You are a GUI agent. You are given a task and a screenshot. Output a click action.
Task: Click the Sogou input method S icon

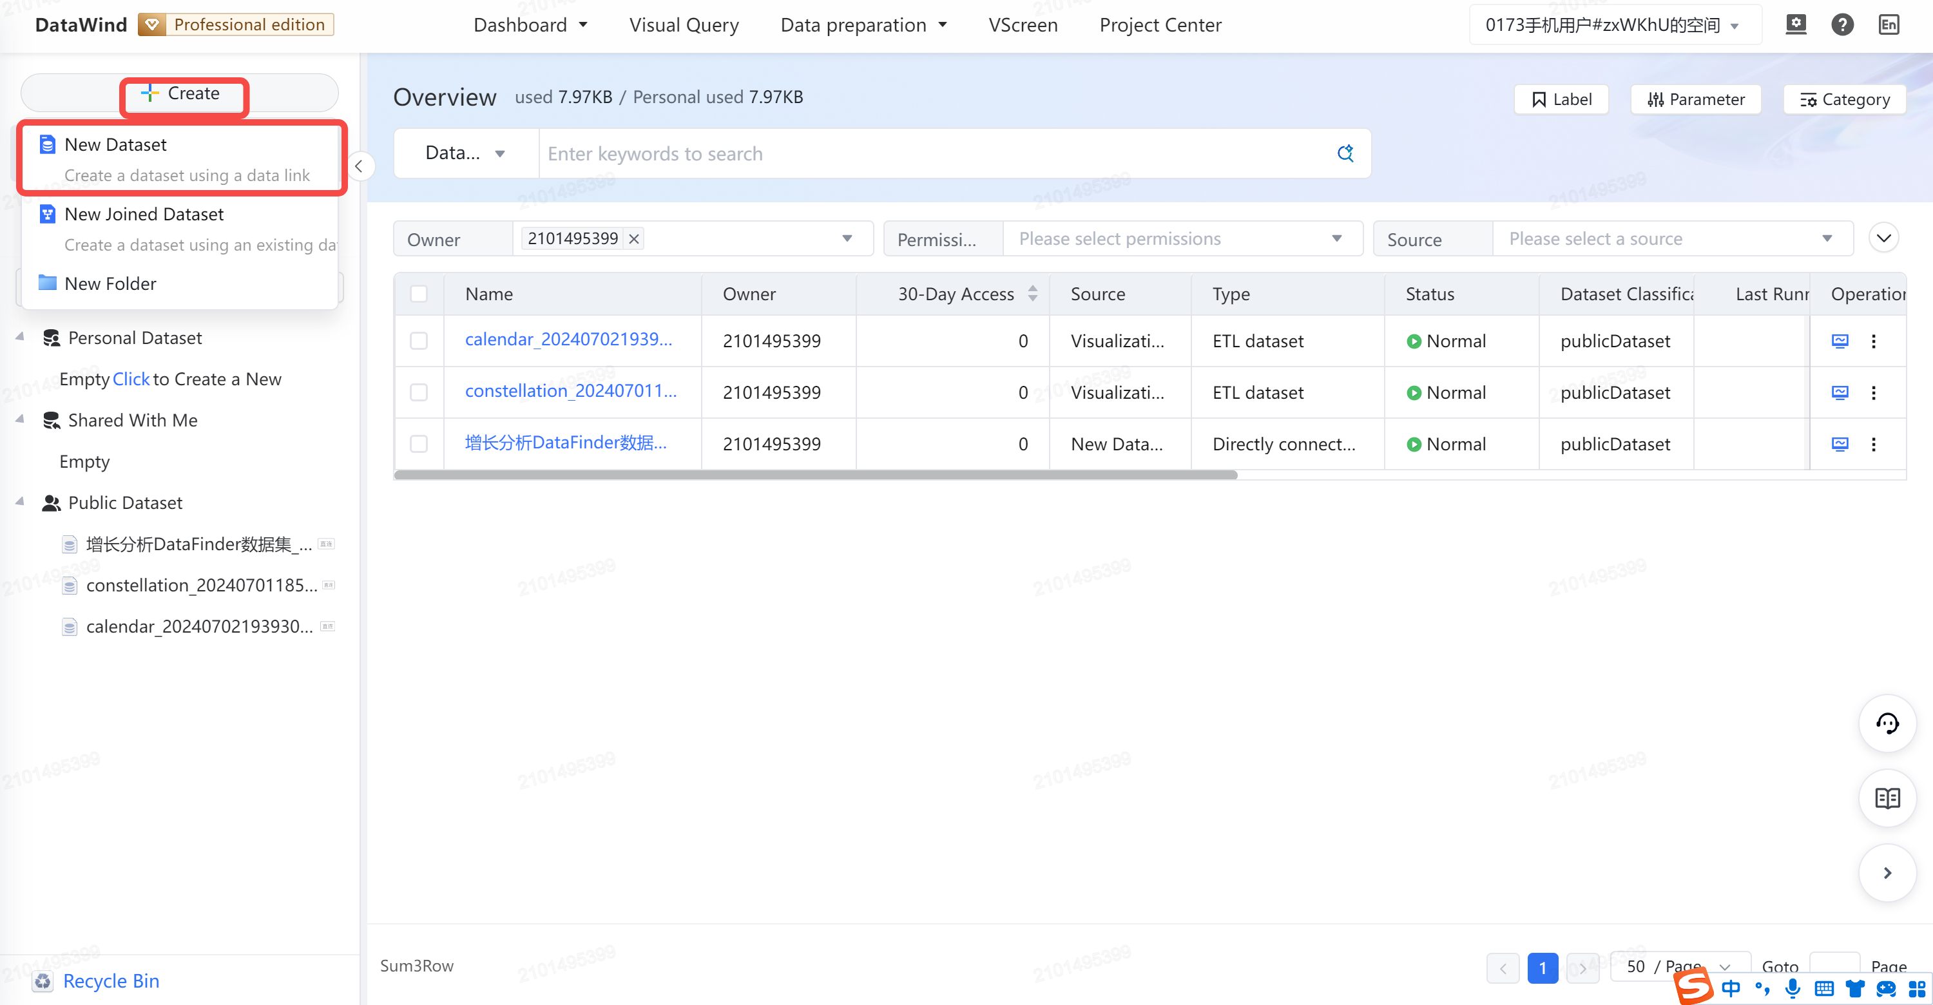[1693, 986]
